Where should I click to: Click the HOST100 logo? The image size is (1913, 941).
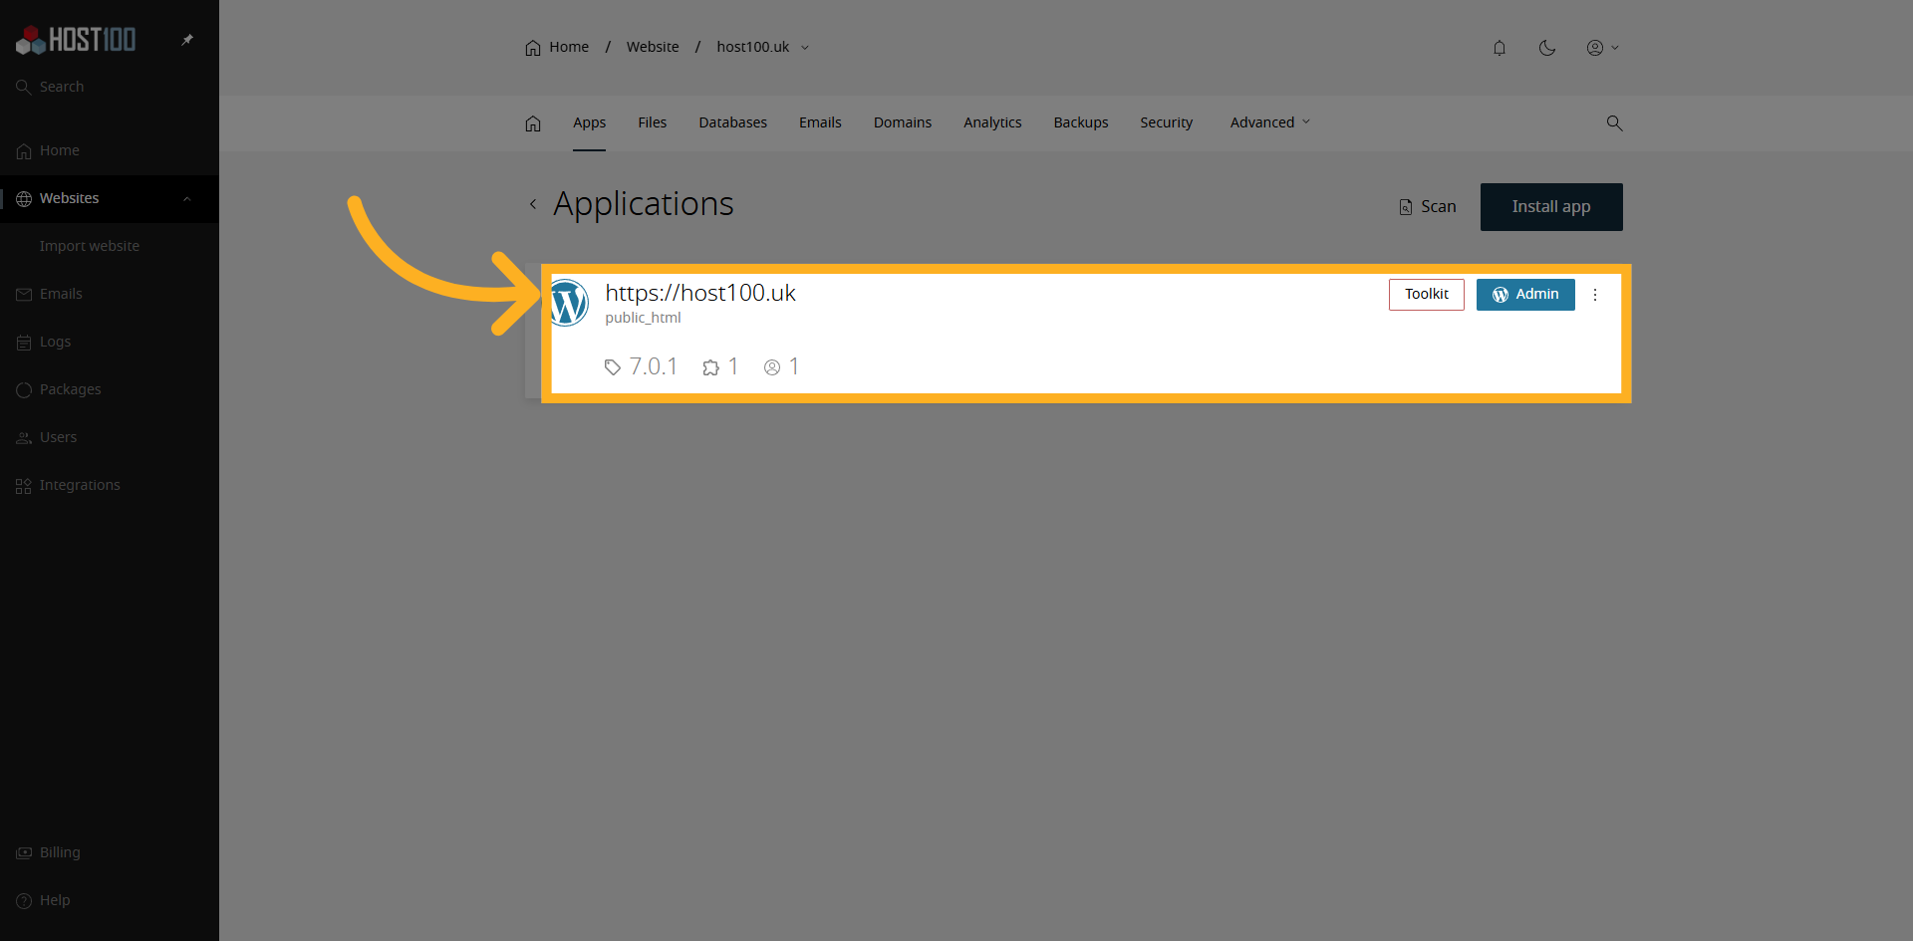76,40
